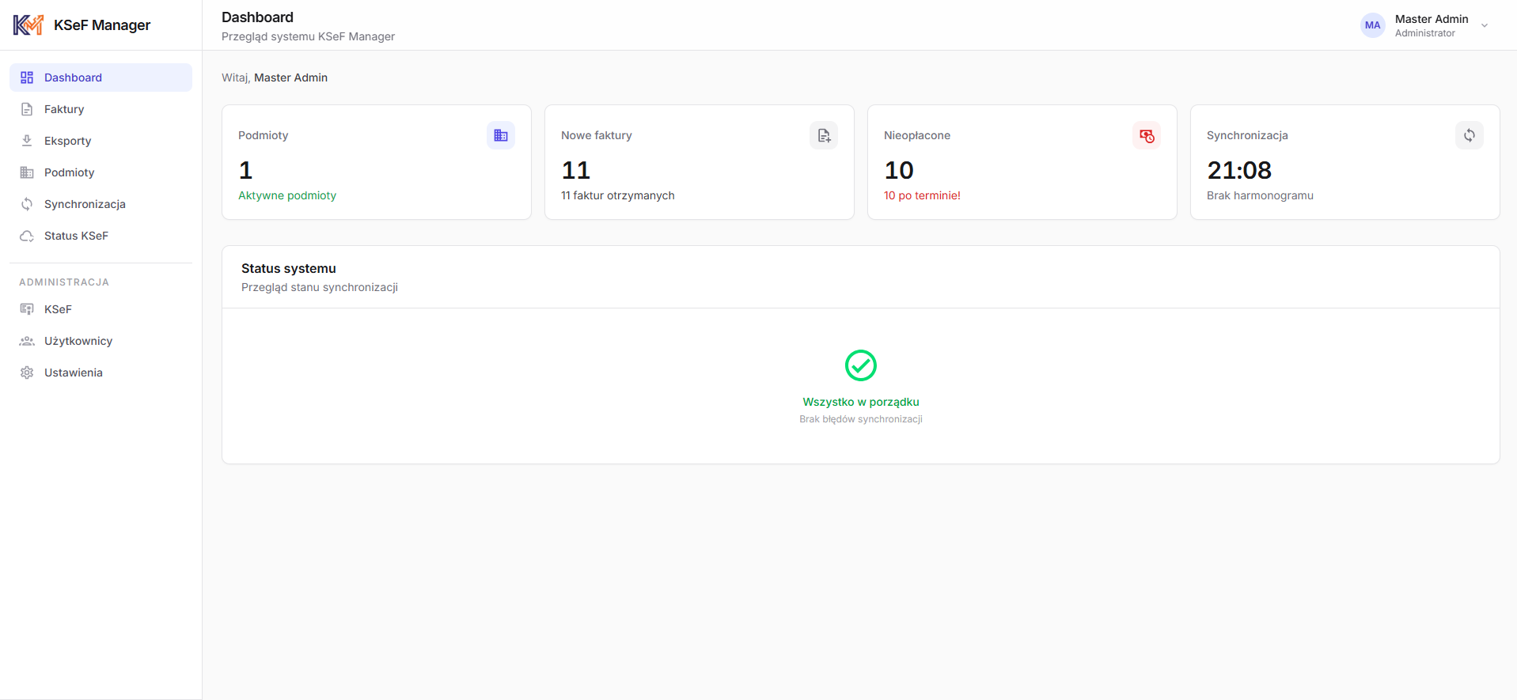
Task: Click the 10 po terminie! warning text
Action: [922, 195]
